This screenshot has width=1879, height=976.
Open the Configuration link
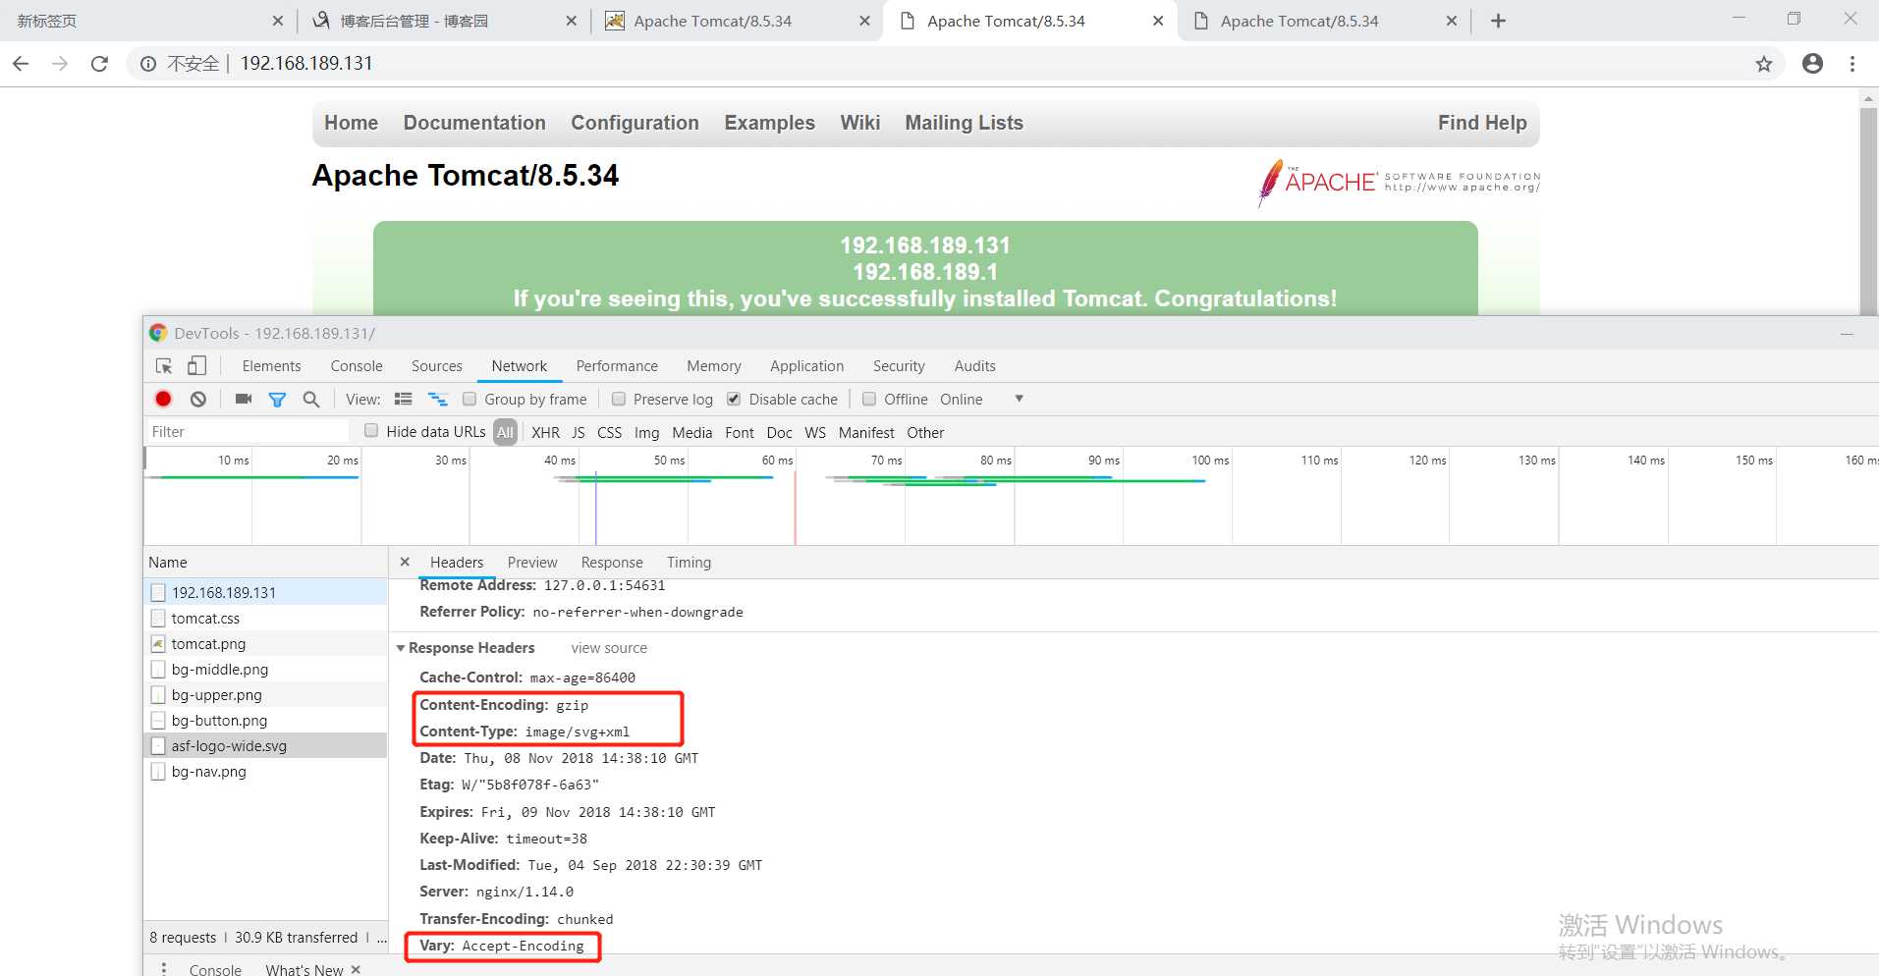point(635,123)
